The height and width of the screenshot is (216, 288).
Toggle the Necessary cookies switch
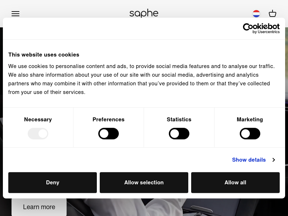click(x=38, y=134)
